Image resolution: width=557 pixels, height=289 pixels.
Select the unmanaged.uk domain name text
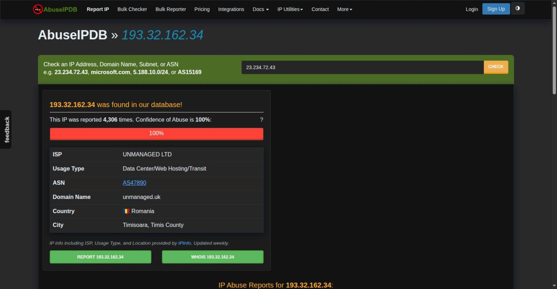(x=142, y=197)
